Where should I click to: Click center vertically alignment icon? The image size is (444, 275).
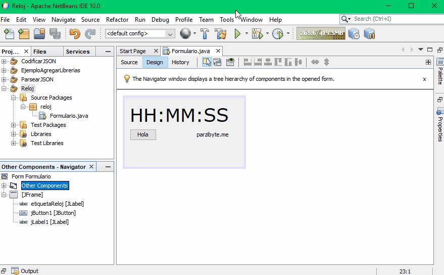click(x=298, y=62)
